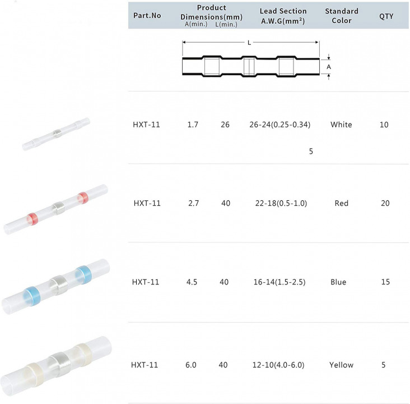Click the quantity 20 cell

[385, 203]
